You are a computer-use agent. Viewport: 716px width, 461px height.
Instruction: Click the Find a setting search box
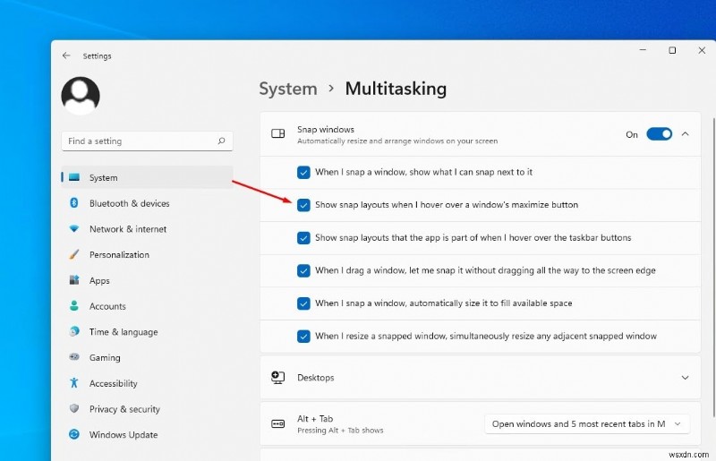tap(147, 141)
